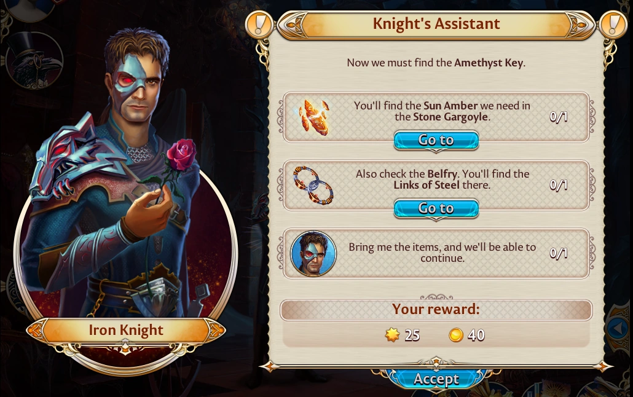Screen dimensions: 633x397
Task: Select the Links of Steel task row
Action: coord(436,186)
